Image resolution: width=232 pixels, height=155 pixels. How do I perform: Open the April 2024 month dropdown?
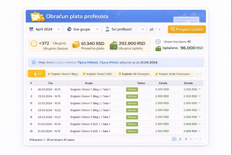(x=44, y=29)
